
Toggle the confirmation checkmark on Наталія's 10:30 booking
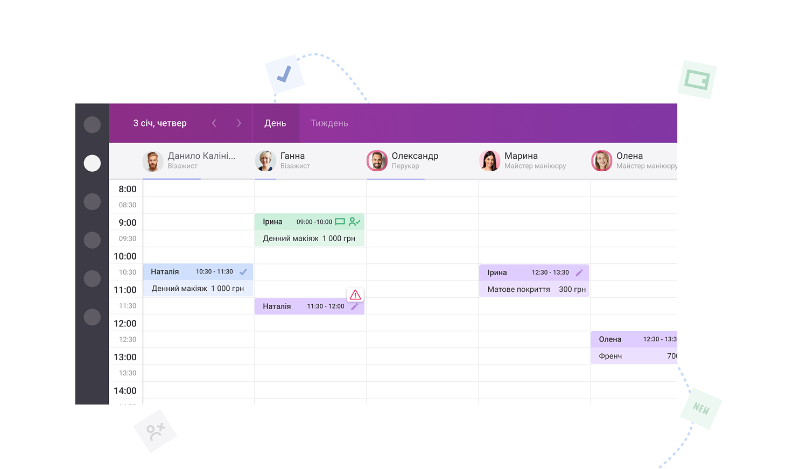coord(243,271)
